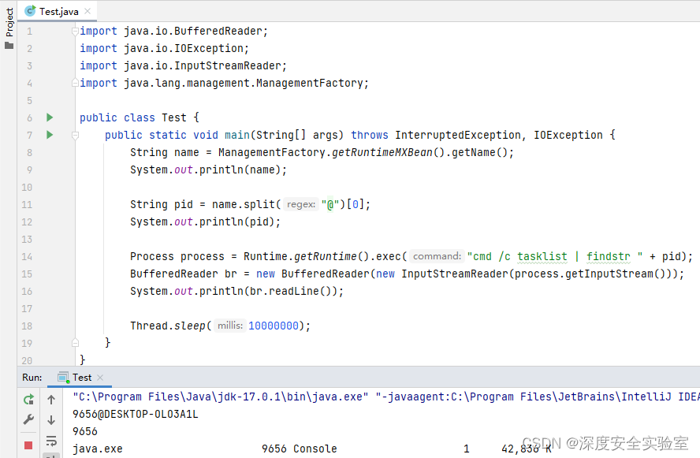Collapse the Test class fold at line 19

75,343
